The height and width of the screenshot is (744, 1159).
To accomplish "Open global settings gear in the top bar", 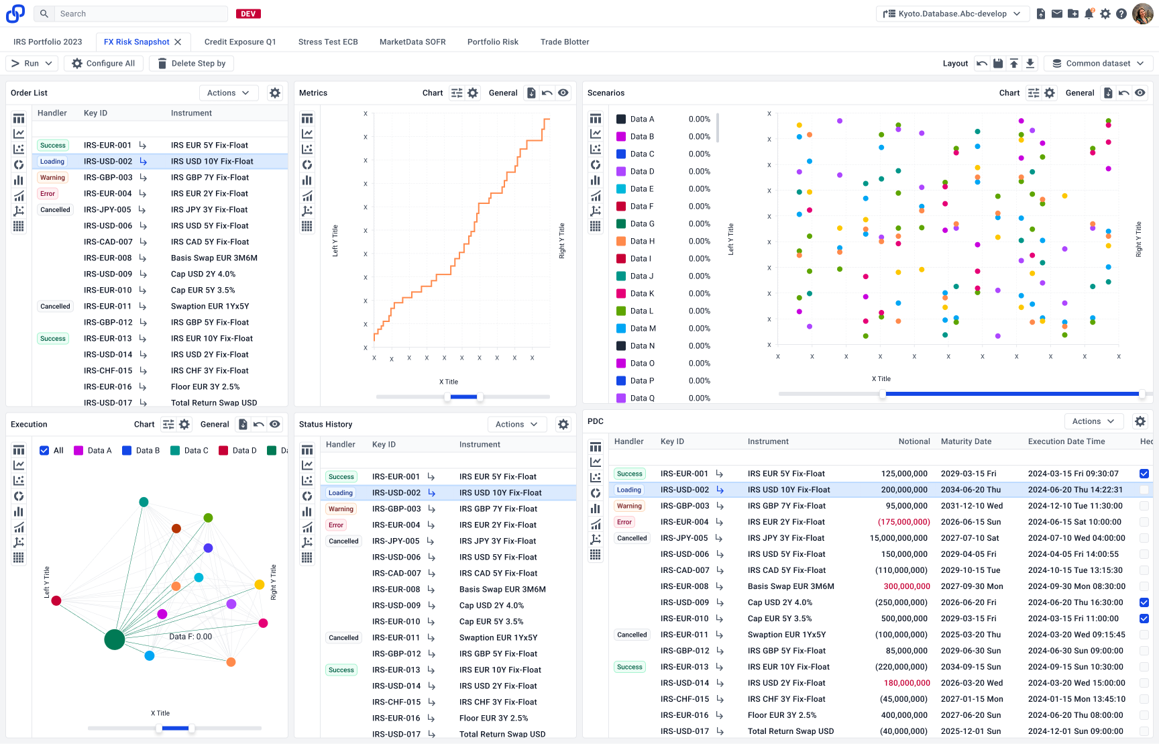I will (x=1105, y=13).
